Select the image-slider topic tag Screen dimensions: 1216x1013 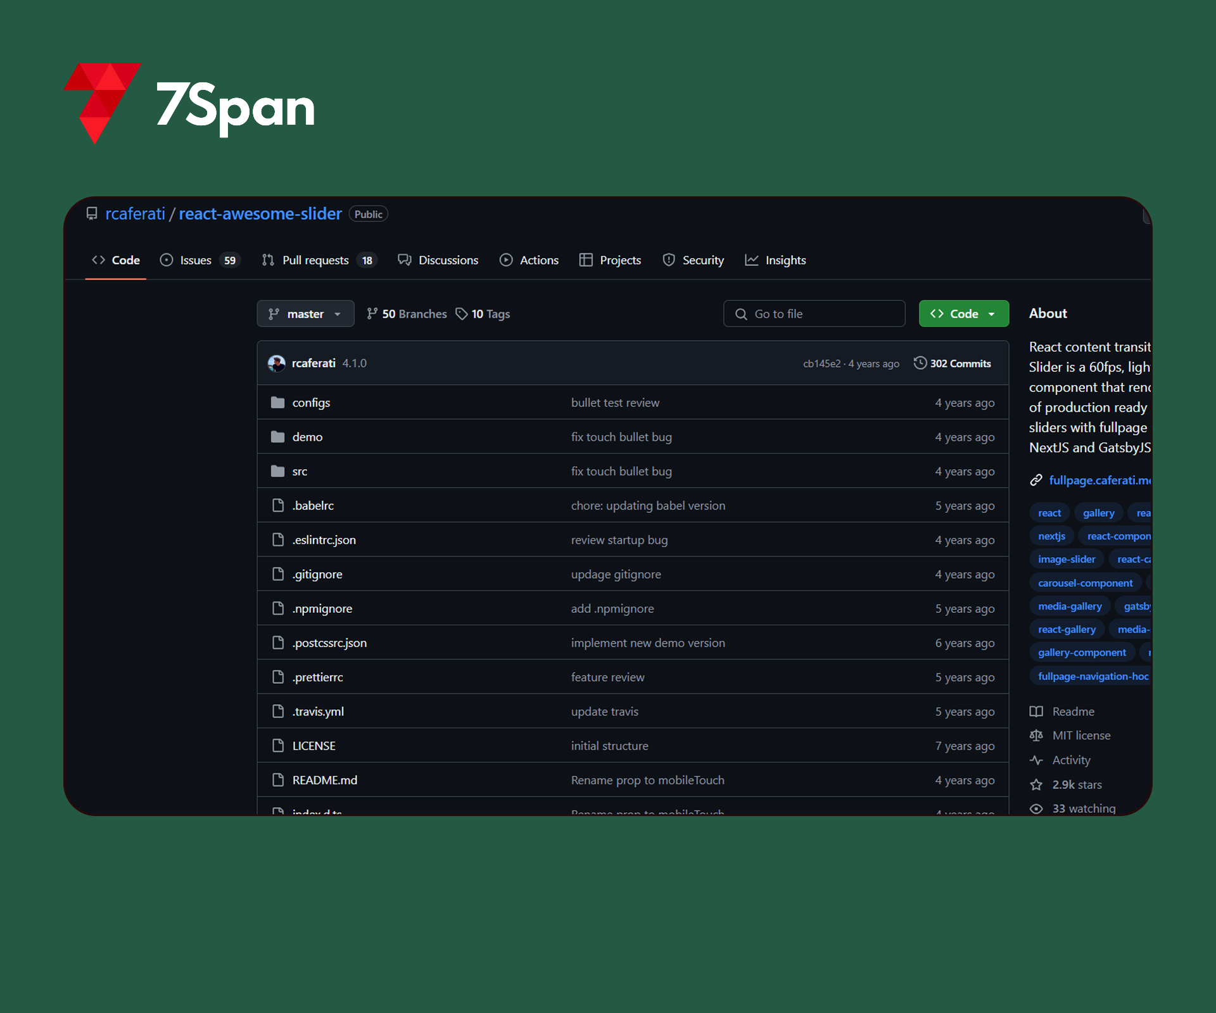click(1067, 559)
